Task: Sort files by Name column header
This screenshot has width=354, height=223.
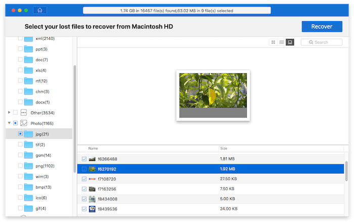Action: pyautogui.click(x=93, y=148)
